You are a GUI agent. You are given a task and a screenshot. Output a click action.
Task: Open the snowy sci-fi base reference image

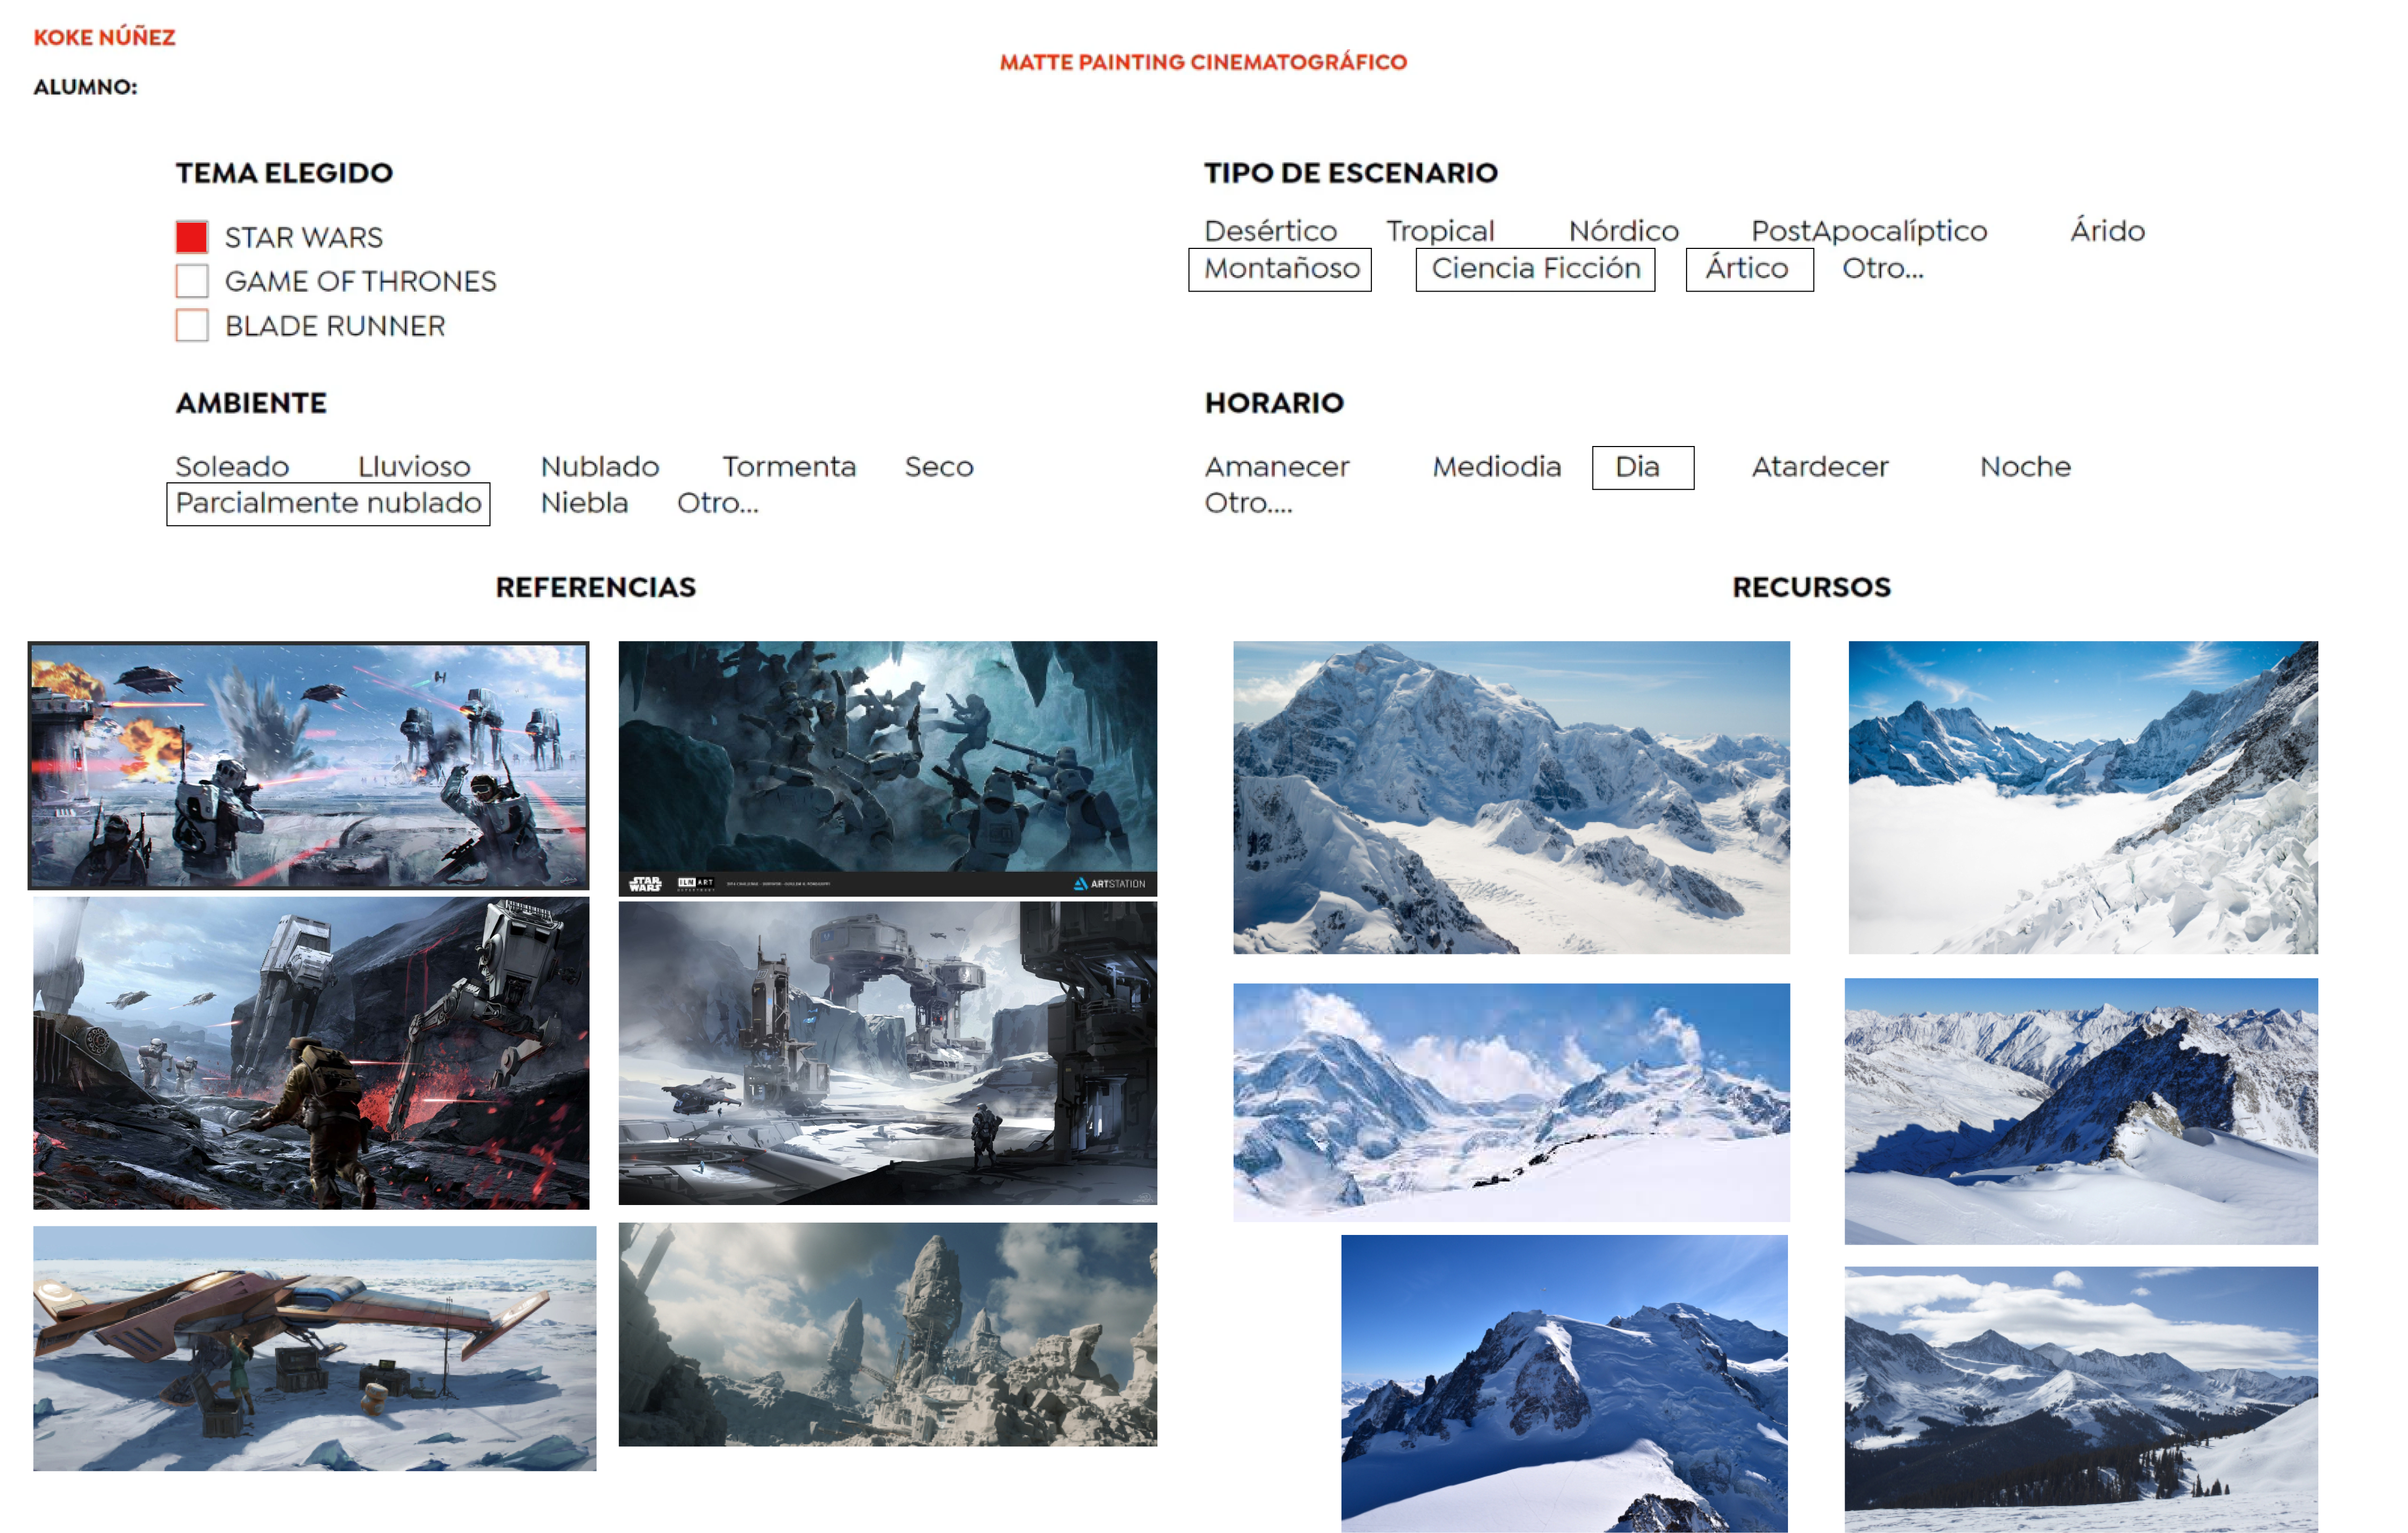point(887,1052)
